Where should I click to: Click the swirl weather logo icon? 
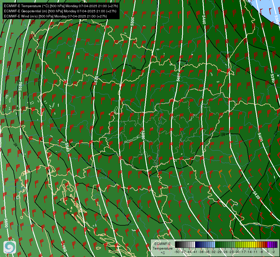pos(10,247)
